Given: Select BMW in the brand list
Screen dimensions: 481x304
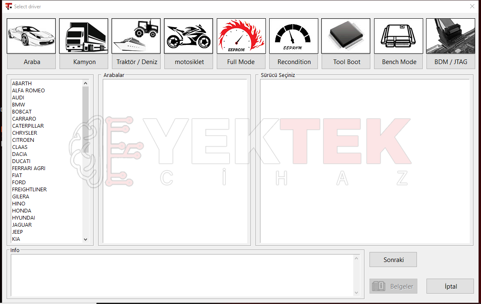Looking at the screenshot, I should (x=18, y=104).
